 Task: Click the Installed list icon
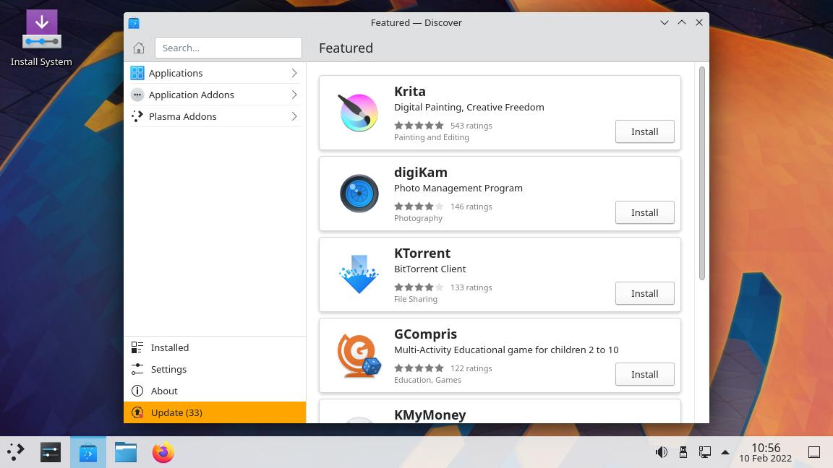[x=137, y=347]
